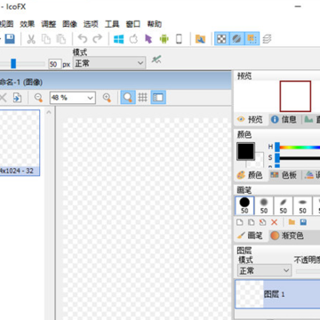Create a Windows icon using Windows logo
This screenshot has height=320, width=320.
pos(119,39)
